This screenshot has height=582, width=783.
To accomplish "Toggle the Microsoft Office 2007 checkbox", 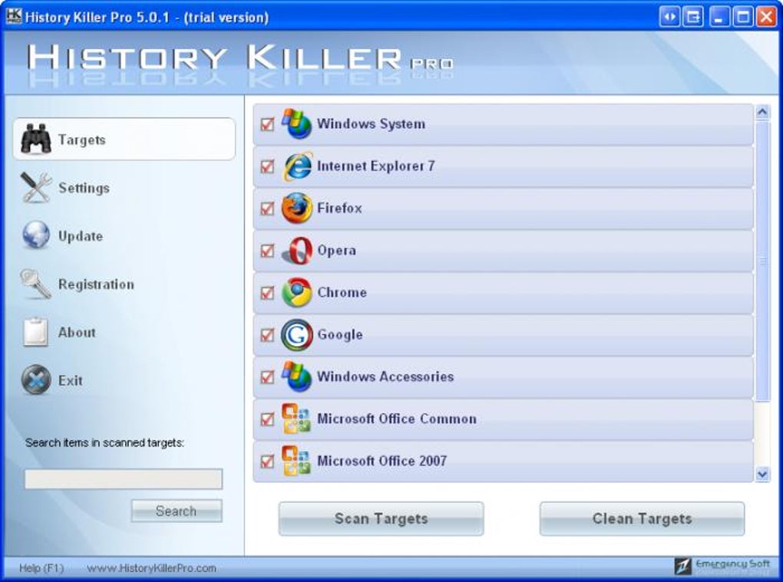I will 267,462.
